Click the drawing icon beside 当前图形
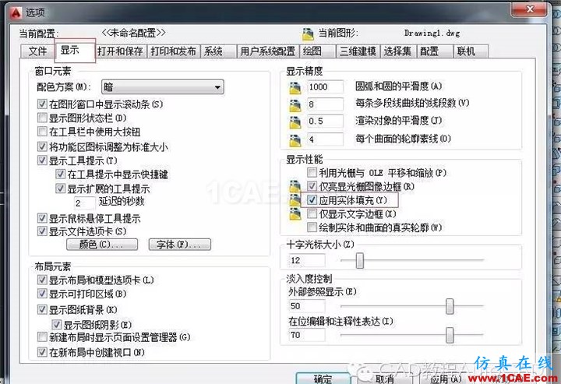Screen dimensions: 561x384 click(x=308, y=34)
